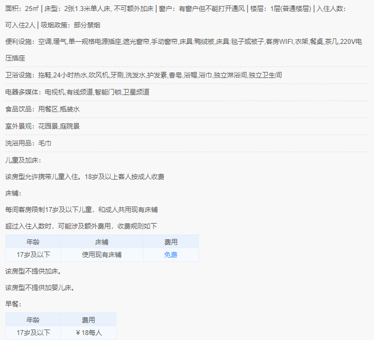
Task: Click the 每间客房限制17岁及以下儿童 sentence
Action: point(81,210)
